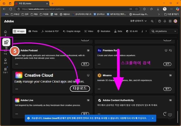Open the Adobe search magnifier
Image resolution: width=181 pixels, height=126 pixels.
[152, 21]
